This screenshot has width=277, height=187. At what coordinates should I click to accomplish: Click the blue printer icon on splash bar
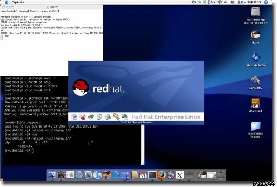(x=108, y=117)
